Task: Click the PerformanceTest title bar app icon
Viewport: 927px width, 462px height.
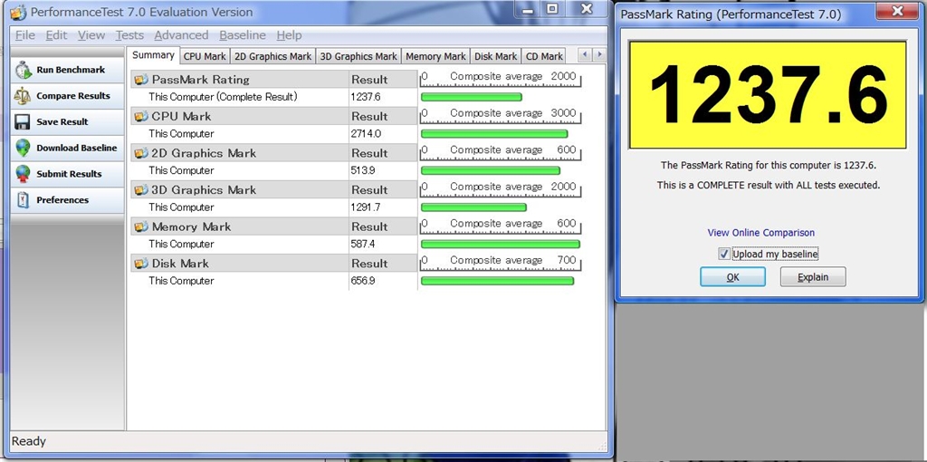Action: [x=18, y=12]
